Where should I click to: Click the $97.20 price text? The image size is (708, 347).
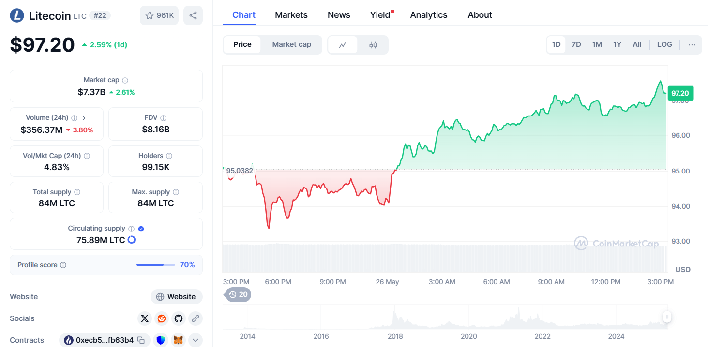pos(43,44)
